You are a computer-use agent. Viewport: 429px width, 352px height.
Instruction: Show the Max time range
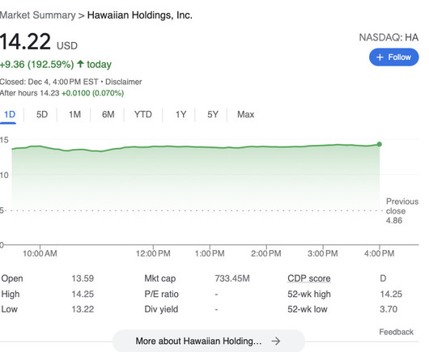pyautogui.click(x=245, y=114)
